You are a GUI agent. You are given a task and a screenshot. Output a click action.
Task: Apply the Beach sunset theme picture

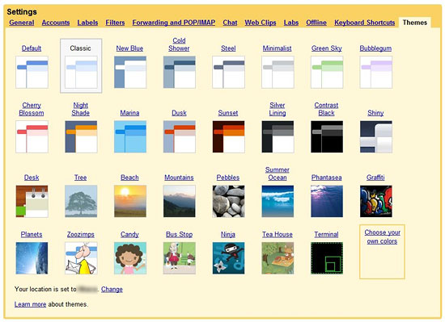[130, 201]
